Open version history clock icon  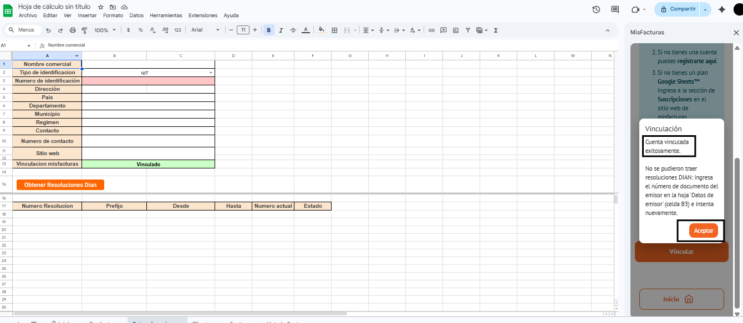596,9
